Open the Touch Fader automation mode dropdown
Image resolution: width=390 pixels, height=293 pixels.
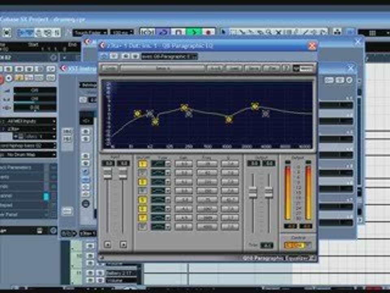pos(90,33)
